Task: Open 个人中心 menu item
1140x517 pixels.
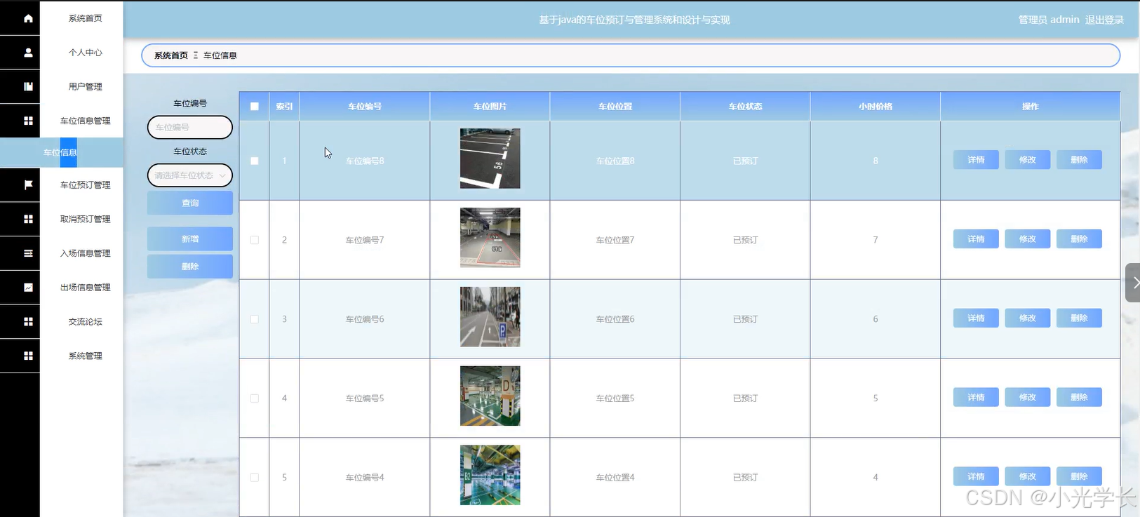Action: click(85, 53)
